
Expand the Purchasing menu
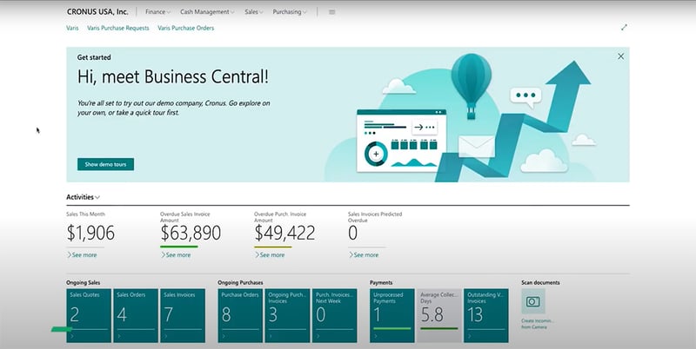[x=290, y=12]
